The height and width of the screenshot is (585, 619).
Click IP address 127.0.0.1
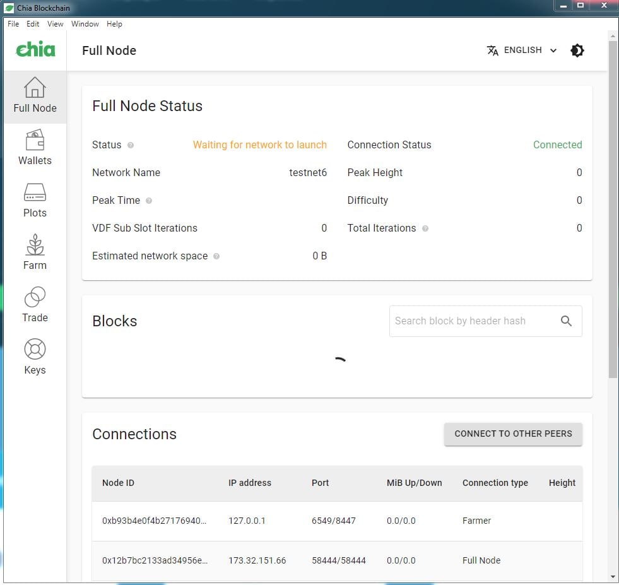[247, 521]
